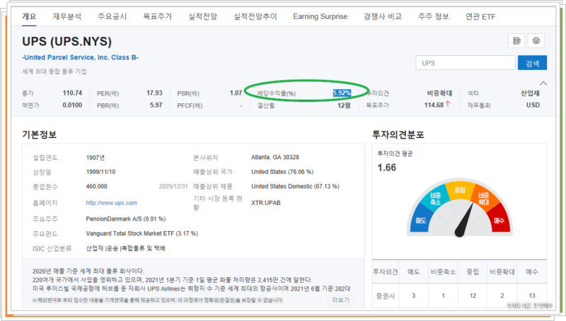
Task: Open the http://www.ups.com homepage link
Action: tap(111, 203)
